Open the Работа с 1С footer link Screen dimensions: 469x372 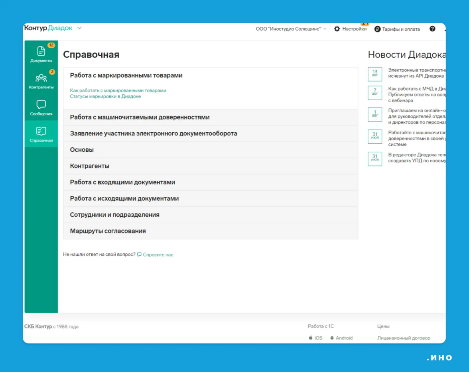(x=321, y=326)
